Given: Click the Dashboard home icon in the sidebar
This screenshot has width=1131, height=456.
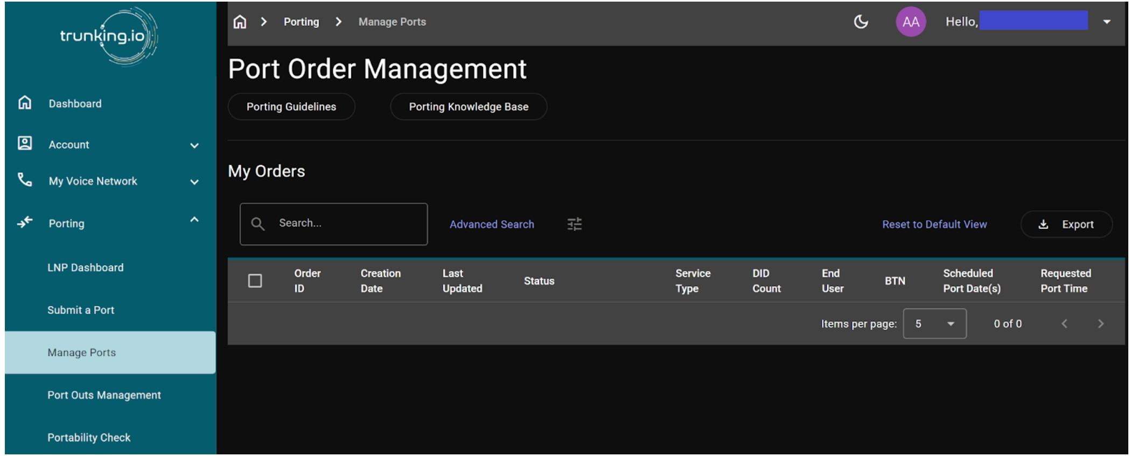Looking at the screenshot, I should (25, 103).
